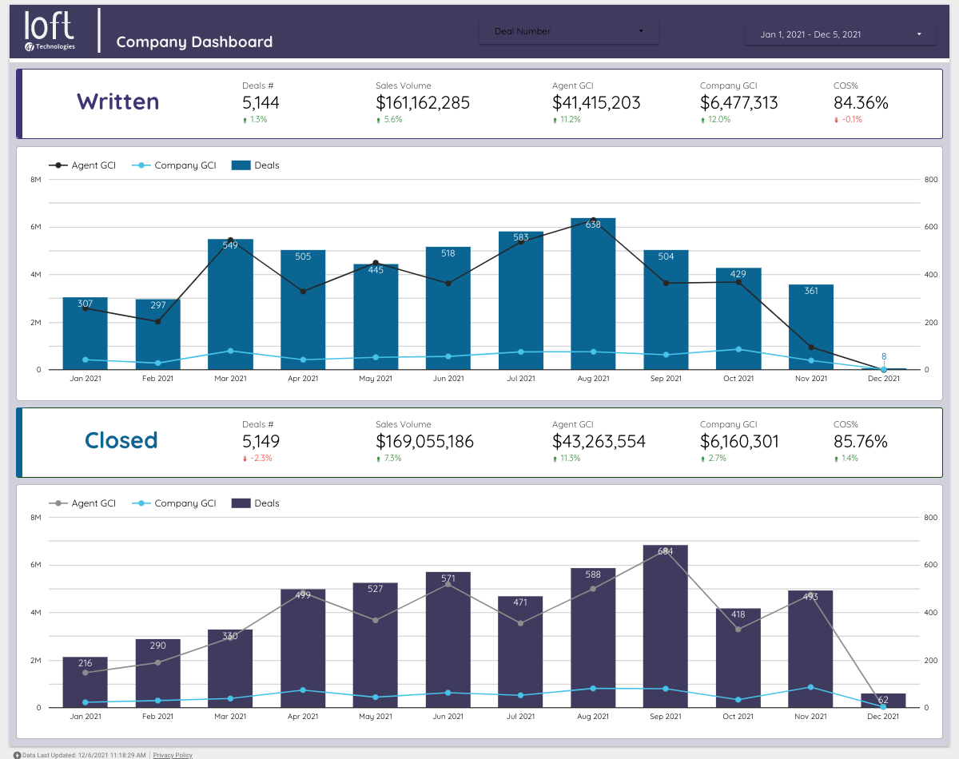Click the bar labeled 549
Image resolution: width=959 pixels, height=759 pixels.
230,304
